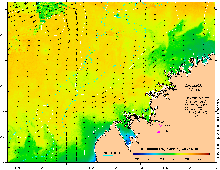Click the color bar label 25

pyautogui.click(x=174, y=159)
